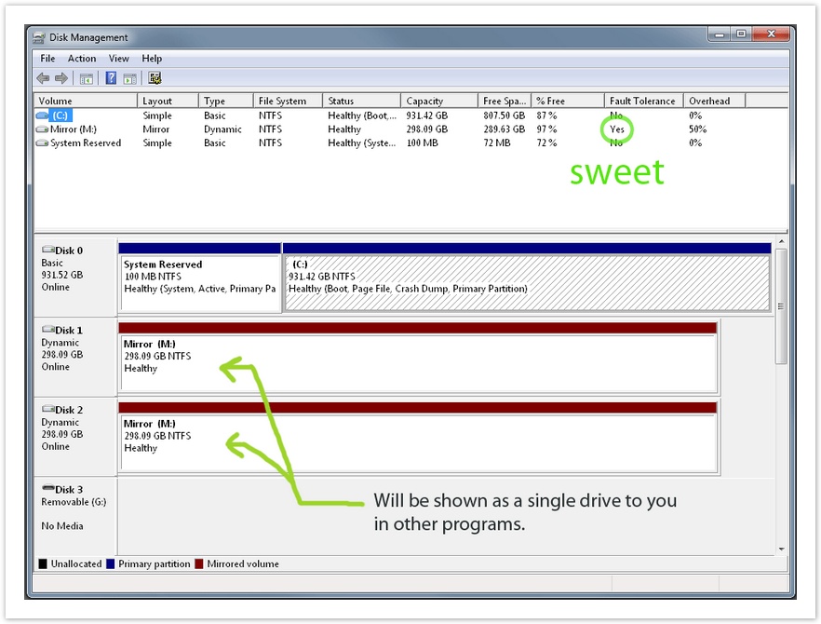Click the Show/Hide Console Tree icon

(87, 78)
